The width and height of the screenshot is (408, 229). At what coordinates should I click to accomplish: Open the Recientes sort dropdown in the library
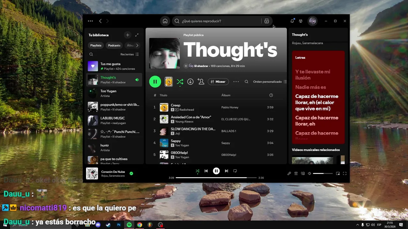tap(129, 54)
